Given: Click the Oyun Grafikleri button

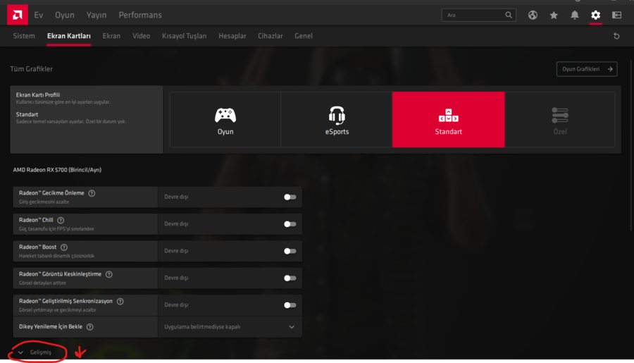Looking at the screenshot, I should (x=587, y=69).
